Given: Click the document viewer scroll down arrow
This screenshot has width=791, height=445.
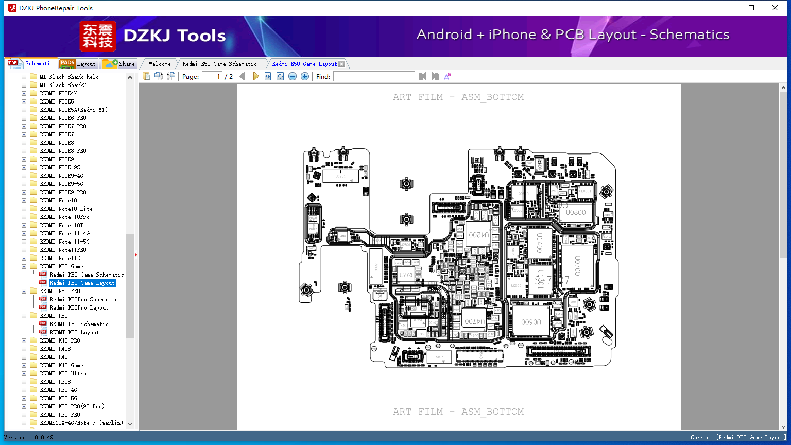Looking at the screenshot, I should [x=784, y=426].
